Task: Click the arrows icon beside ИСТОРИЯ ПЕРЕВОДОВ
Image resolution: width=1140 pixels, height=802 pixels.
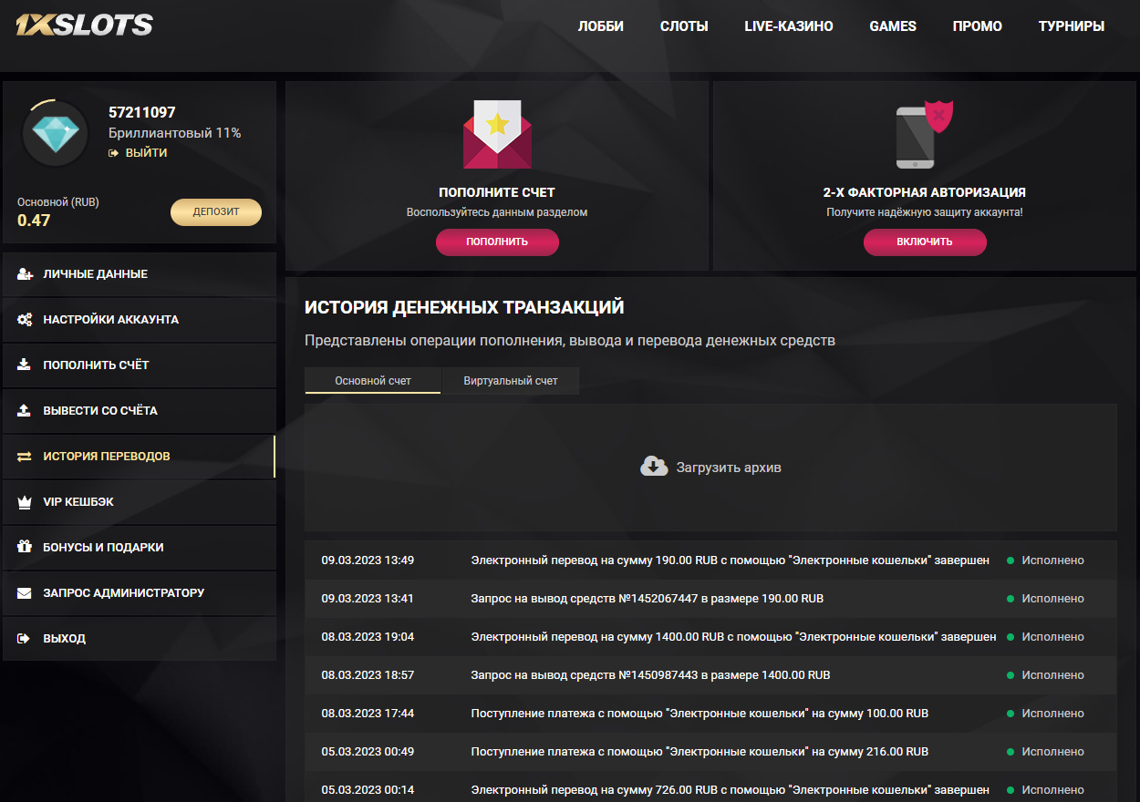Action: [x=25, y=457]
